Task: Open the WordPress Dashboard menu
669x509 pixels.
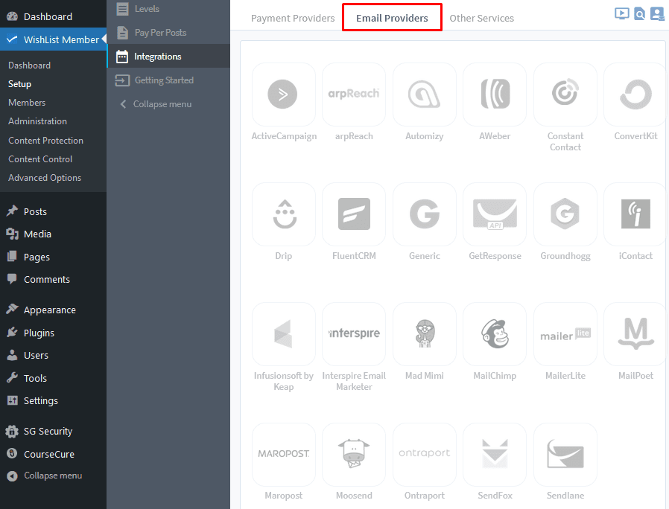Action: [x=53, y=16]
